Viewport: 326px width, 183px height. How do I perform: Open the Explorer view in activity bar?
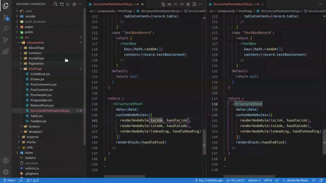pos(6,5)
